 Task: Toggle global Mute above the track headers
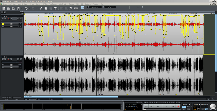point(5,13)
